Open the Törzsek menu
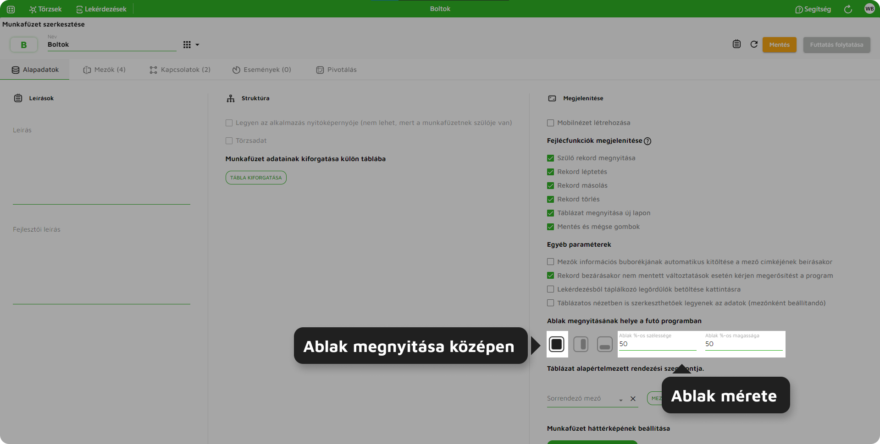 tap(45, 9)
